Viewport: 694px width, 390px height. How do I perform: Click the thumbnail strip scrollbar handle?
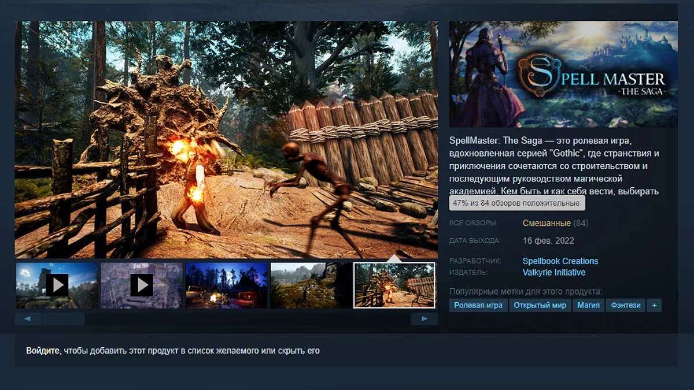(64, 319)
